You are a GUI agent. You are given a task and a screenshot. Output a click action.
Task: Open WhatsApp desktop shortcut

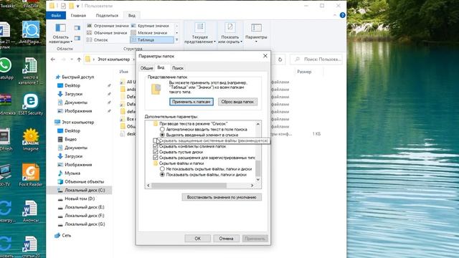pos(5,69)
